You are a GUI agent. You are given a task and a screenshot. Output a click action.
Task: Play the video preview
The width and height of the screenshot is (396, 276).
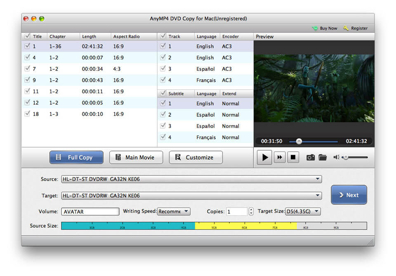coord(264,157)
